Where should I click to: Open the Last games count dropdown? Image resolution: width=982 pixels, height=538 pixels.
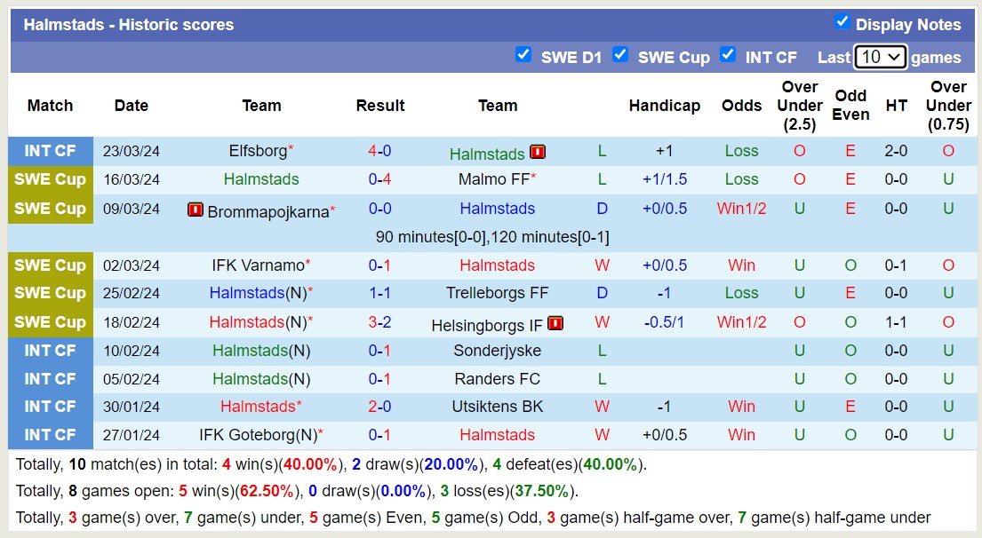pyautogui.click(x=880, y=57)
